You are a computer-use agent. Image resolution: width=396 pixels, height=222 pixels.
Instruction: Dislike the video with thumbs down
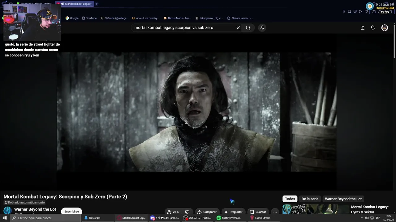187,212
